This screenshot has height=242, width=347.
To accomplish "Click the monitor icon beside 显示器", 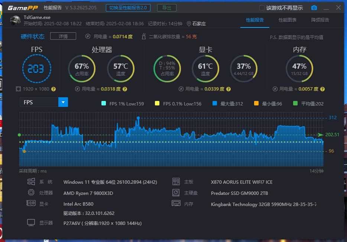I will [x=31, y=223].
